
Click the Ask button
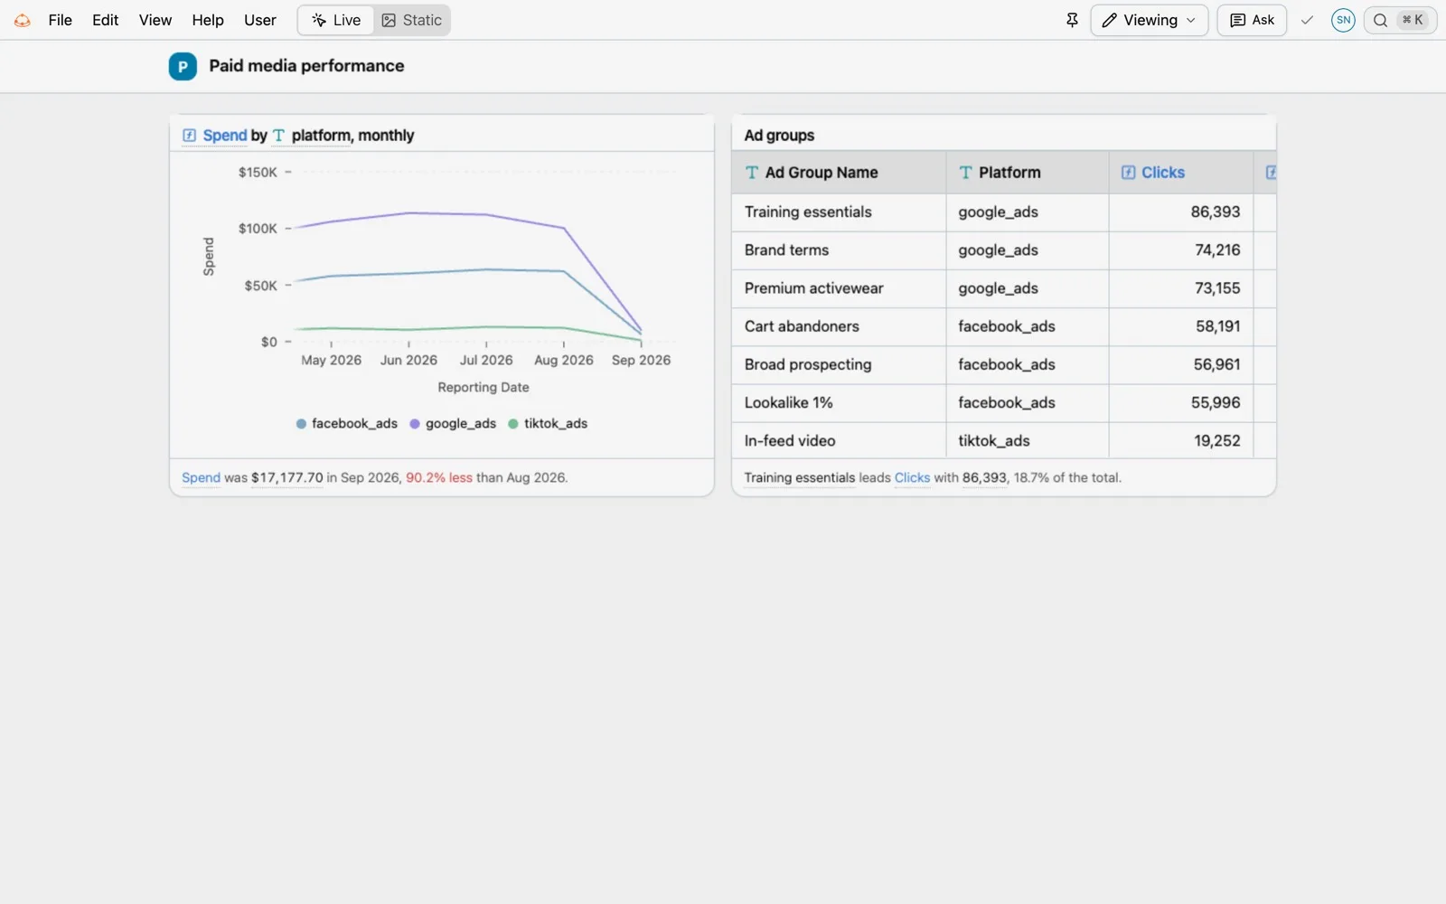click(x=1252, y=20)
